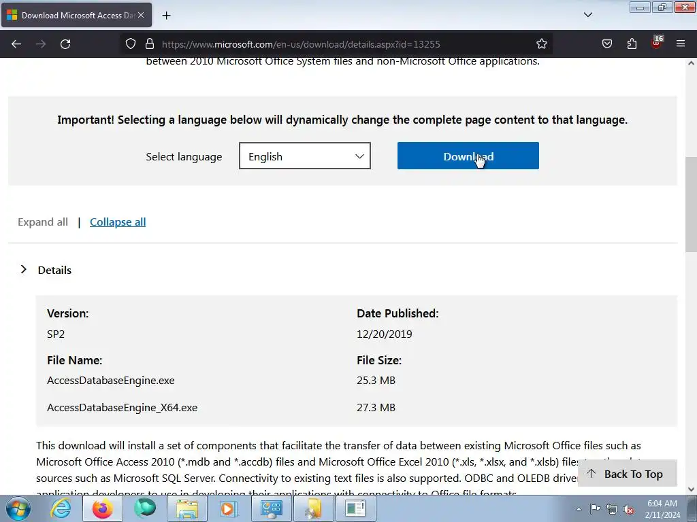Screen dimensions: 697x522
Task: Collapse the Details section chevron
Action: point(24,269)
